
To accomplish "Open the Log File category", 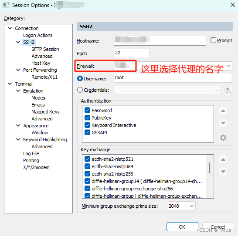I will point(31,153).
